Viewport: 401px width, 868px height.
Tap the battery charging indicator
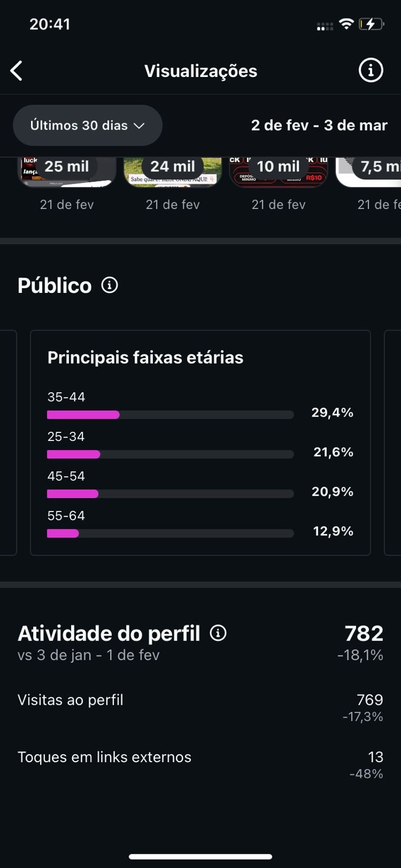[x=371, y=24]
